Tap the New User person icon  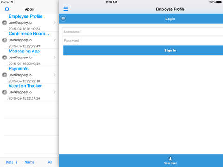point(170,159)
